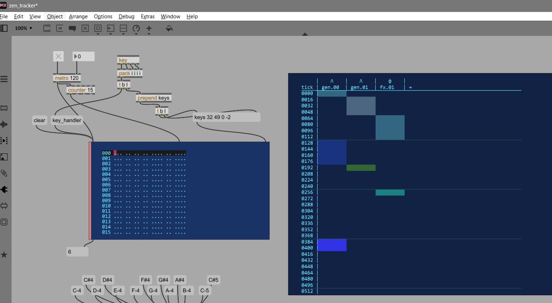Screen dimensions: 552x303
Task: Click the 'keys 32 49 0 -2' message
Action: pyautogui.click(x=227, y=117)
